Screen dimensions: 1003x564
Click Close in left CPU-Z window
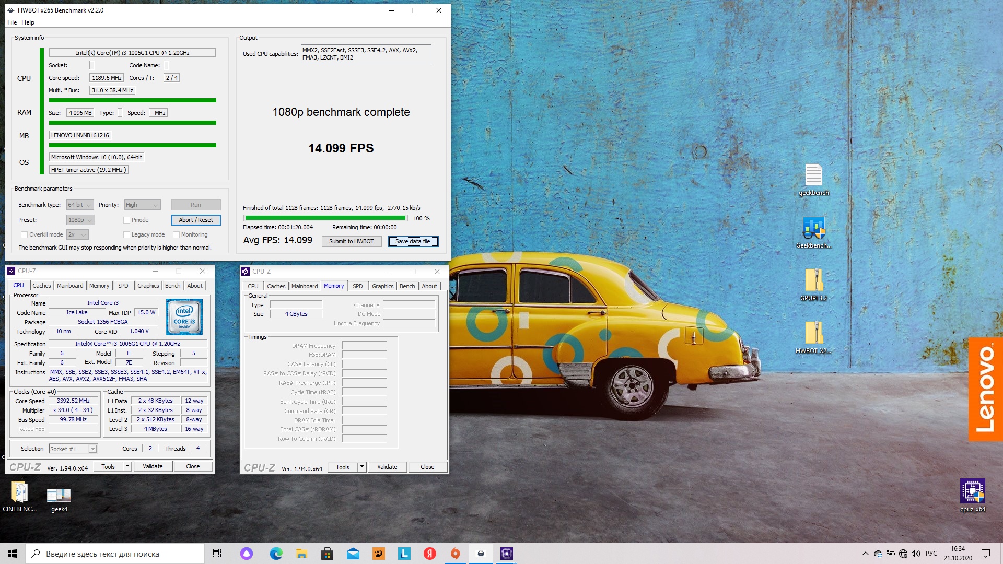[x=193, y=466]
